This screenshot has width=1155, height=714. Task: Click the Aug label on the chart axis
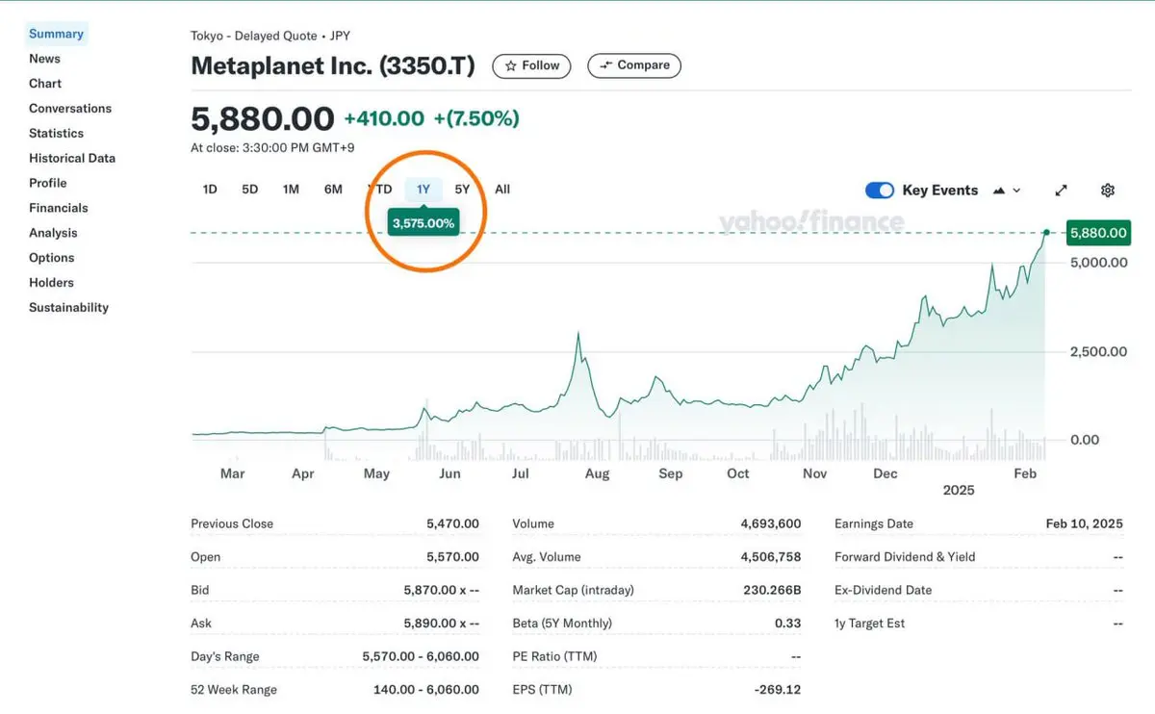point(597,473)
